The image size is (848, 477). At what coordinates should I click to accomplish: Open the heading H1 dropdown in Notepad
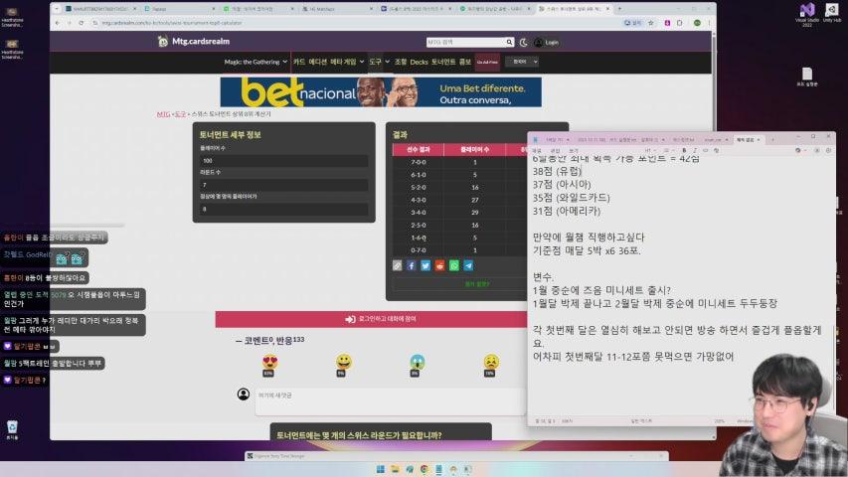tap(649, 150)
